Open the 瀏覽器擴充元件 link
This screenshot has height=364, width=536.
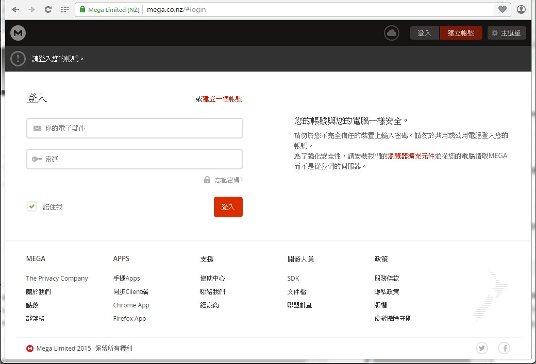point(411,156)
